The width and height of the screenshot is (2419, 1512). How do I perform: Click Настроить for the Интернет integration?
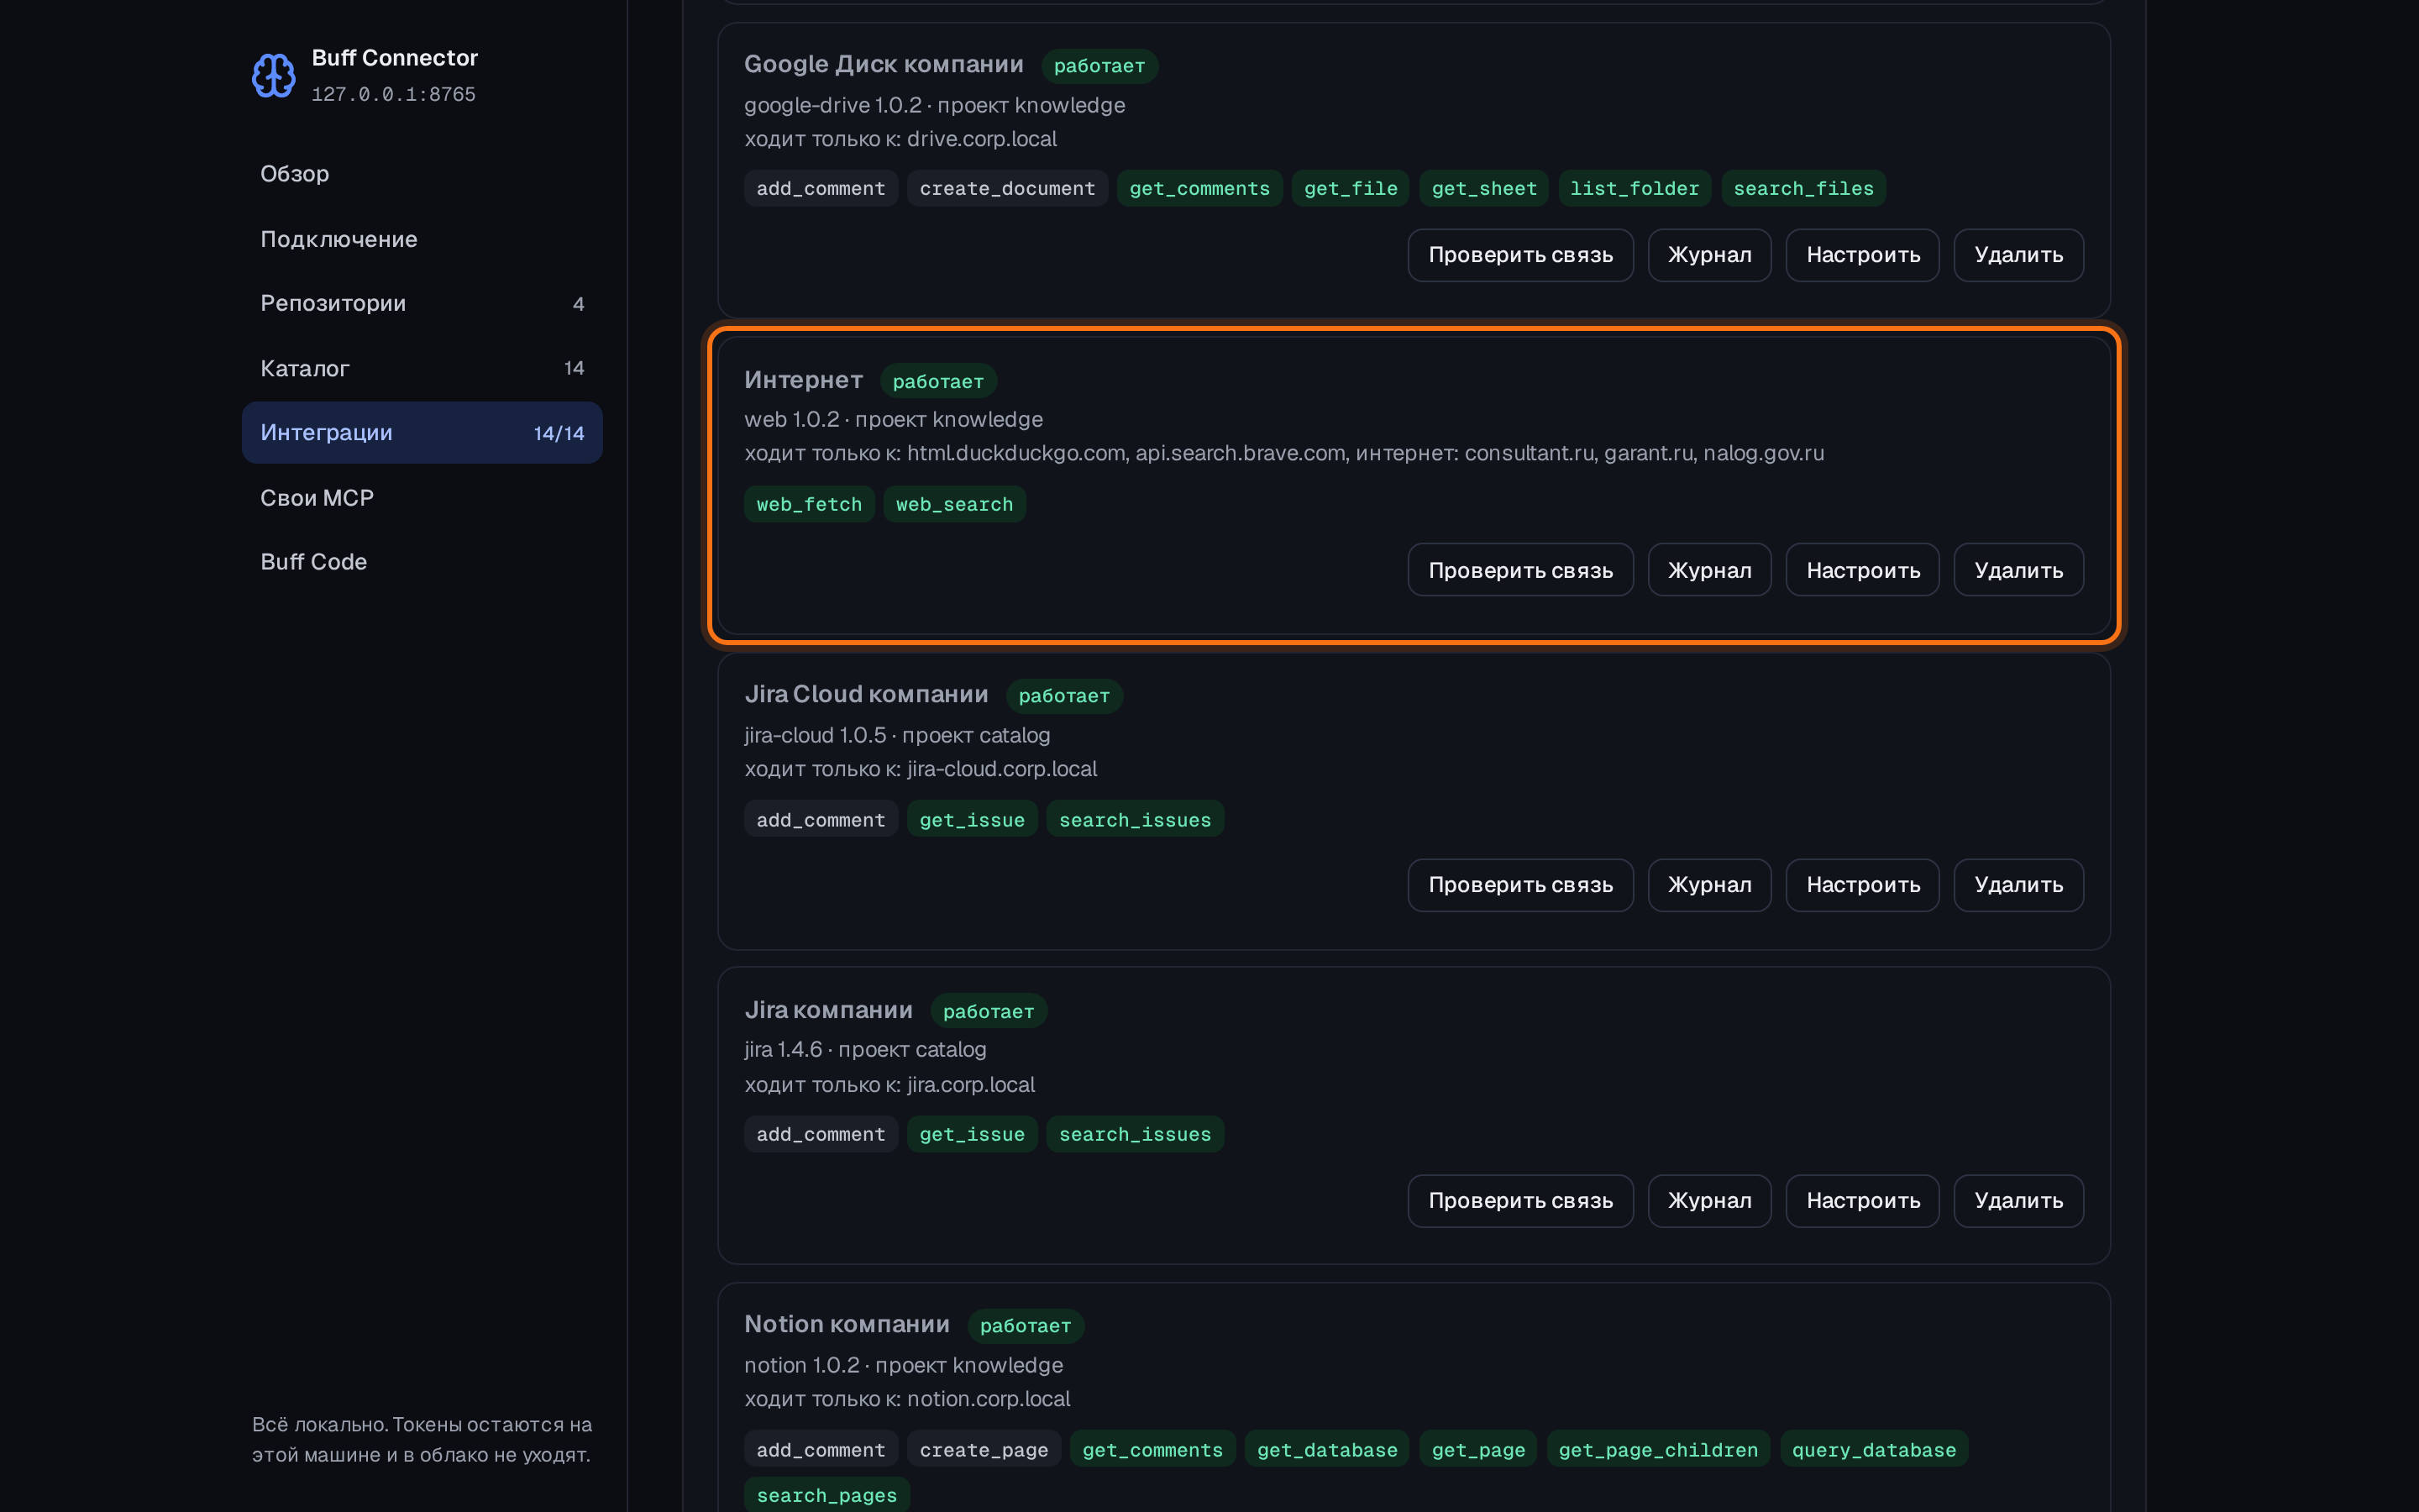(x=1862, y=570)
